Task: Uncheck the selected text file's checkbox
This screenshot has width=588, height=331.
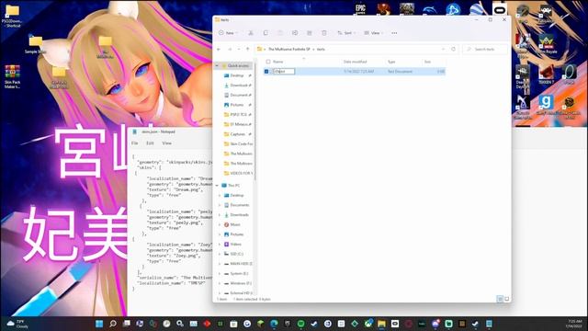Action: point(266,72)
